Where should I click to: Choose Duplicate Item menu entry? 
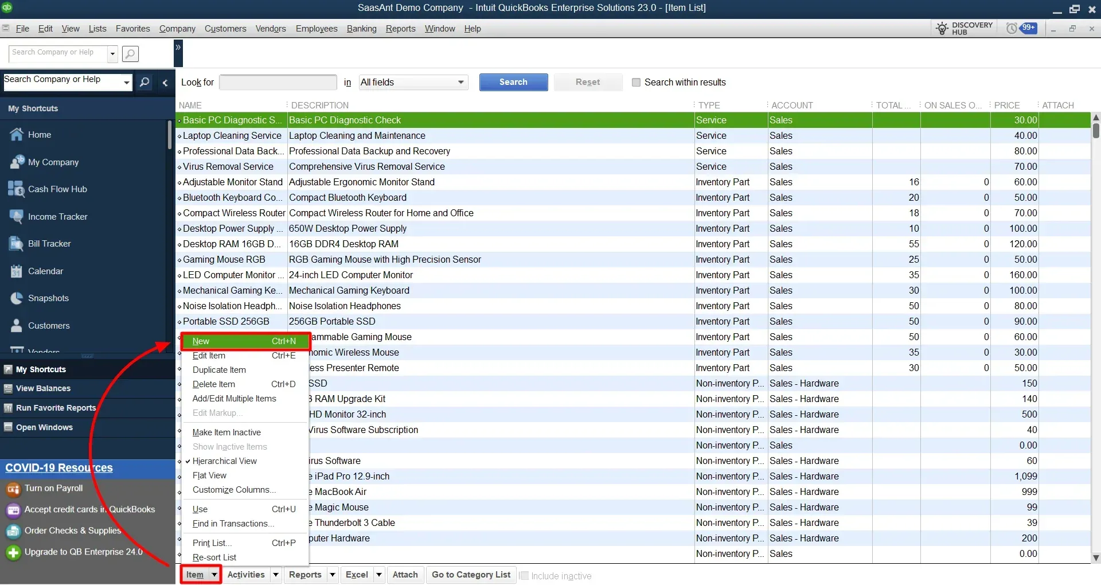[245, 370]
